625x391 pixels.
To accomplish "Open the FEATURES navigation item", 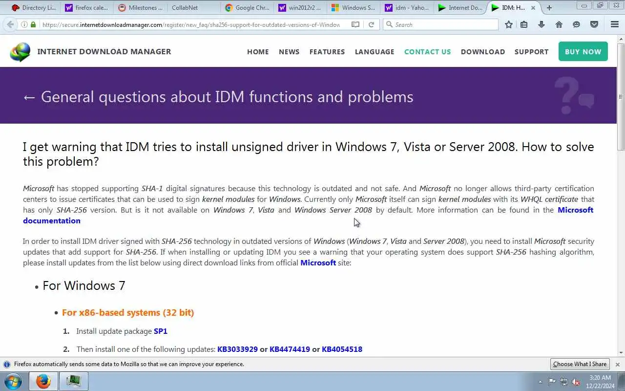I will click(327, 52).
